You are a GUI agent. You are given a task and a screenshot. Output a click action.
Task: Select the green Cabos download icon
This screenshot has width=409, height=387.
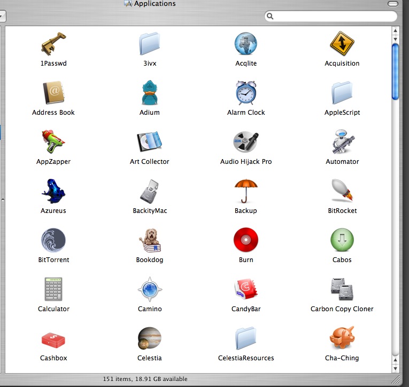click(x=342, y=240)
